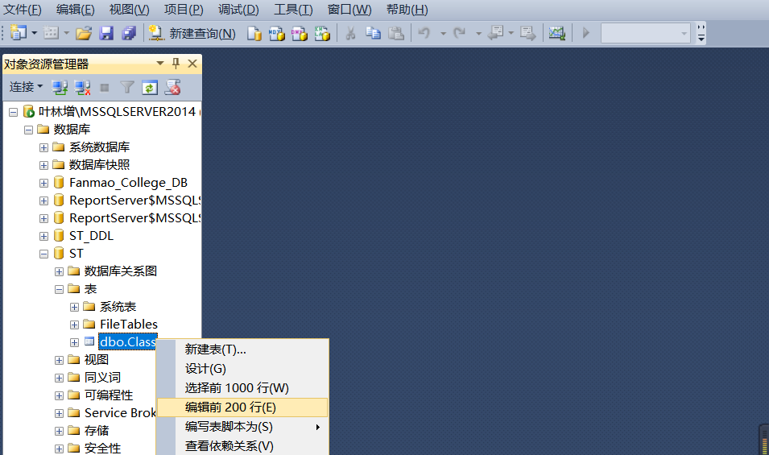The width and height of the screenshot is (769, 455).
Task: Select the 安全性 folder in tree
Action: point(102,448)
